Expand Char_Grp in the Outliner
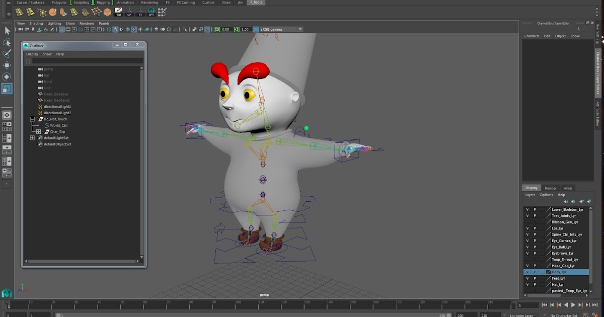The width and height of the screenshot is (604, 317). (x=39, y=131)
